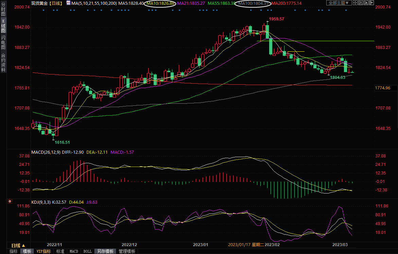Open the 【日线】 period label in header
The width and height of the screenshot is (398, 254).
click(55, 3)
